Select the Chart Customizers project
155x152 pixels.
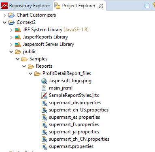36,15
